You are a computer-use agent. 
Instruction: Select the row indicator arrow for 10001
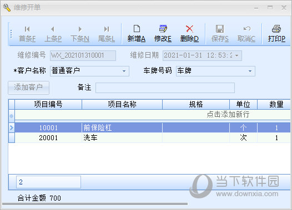tap(12, 127)
